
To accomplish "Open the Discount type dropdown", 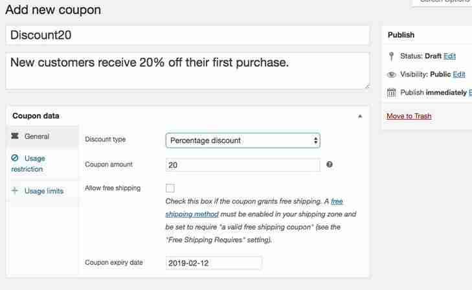I will [243, 140].
